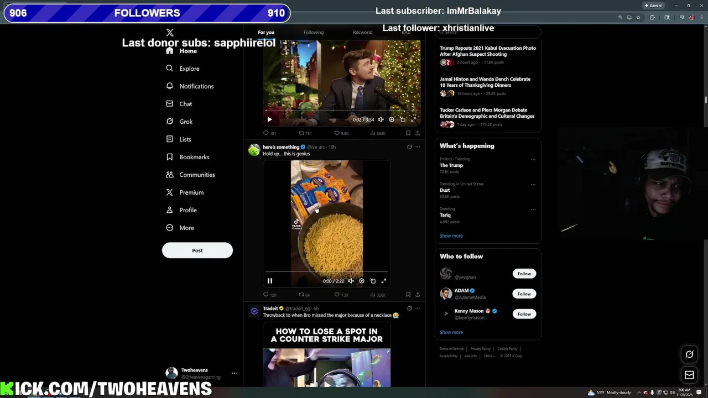The height and width of the screenshot is (398, 708).
Task: Open more options for Dust trend
Action: pyautogui.click(x=533, y=185)
